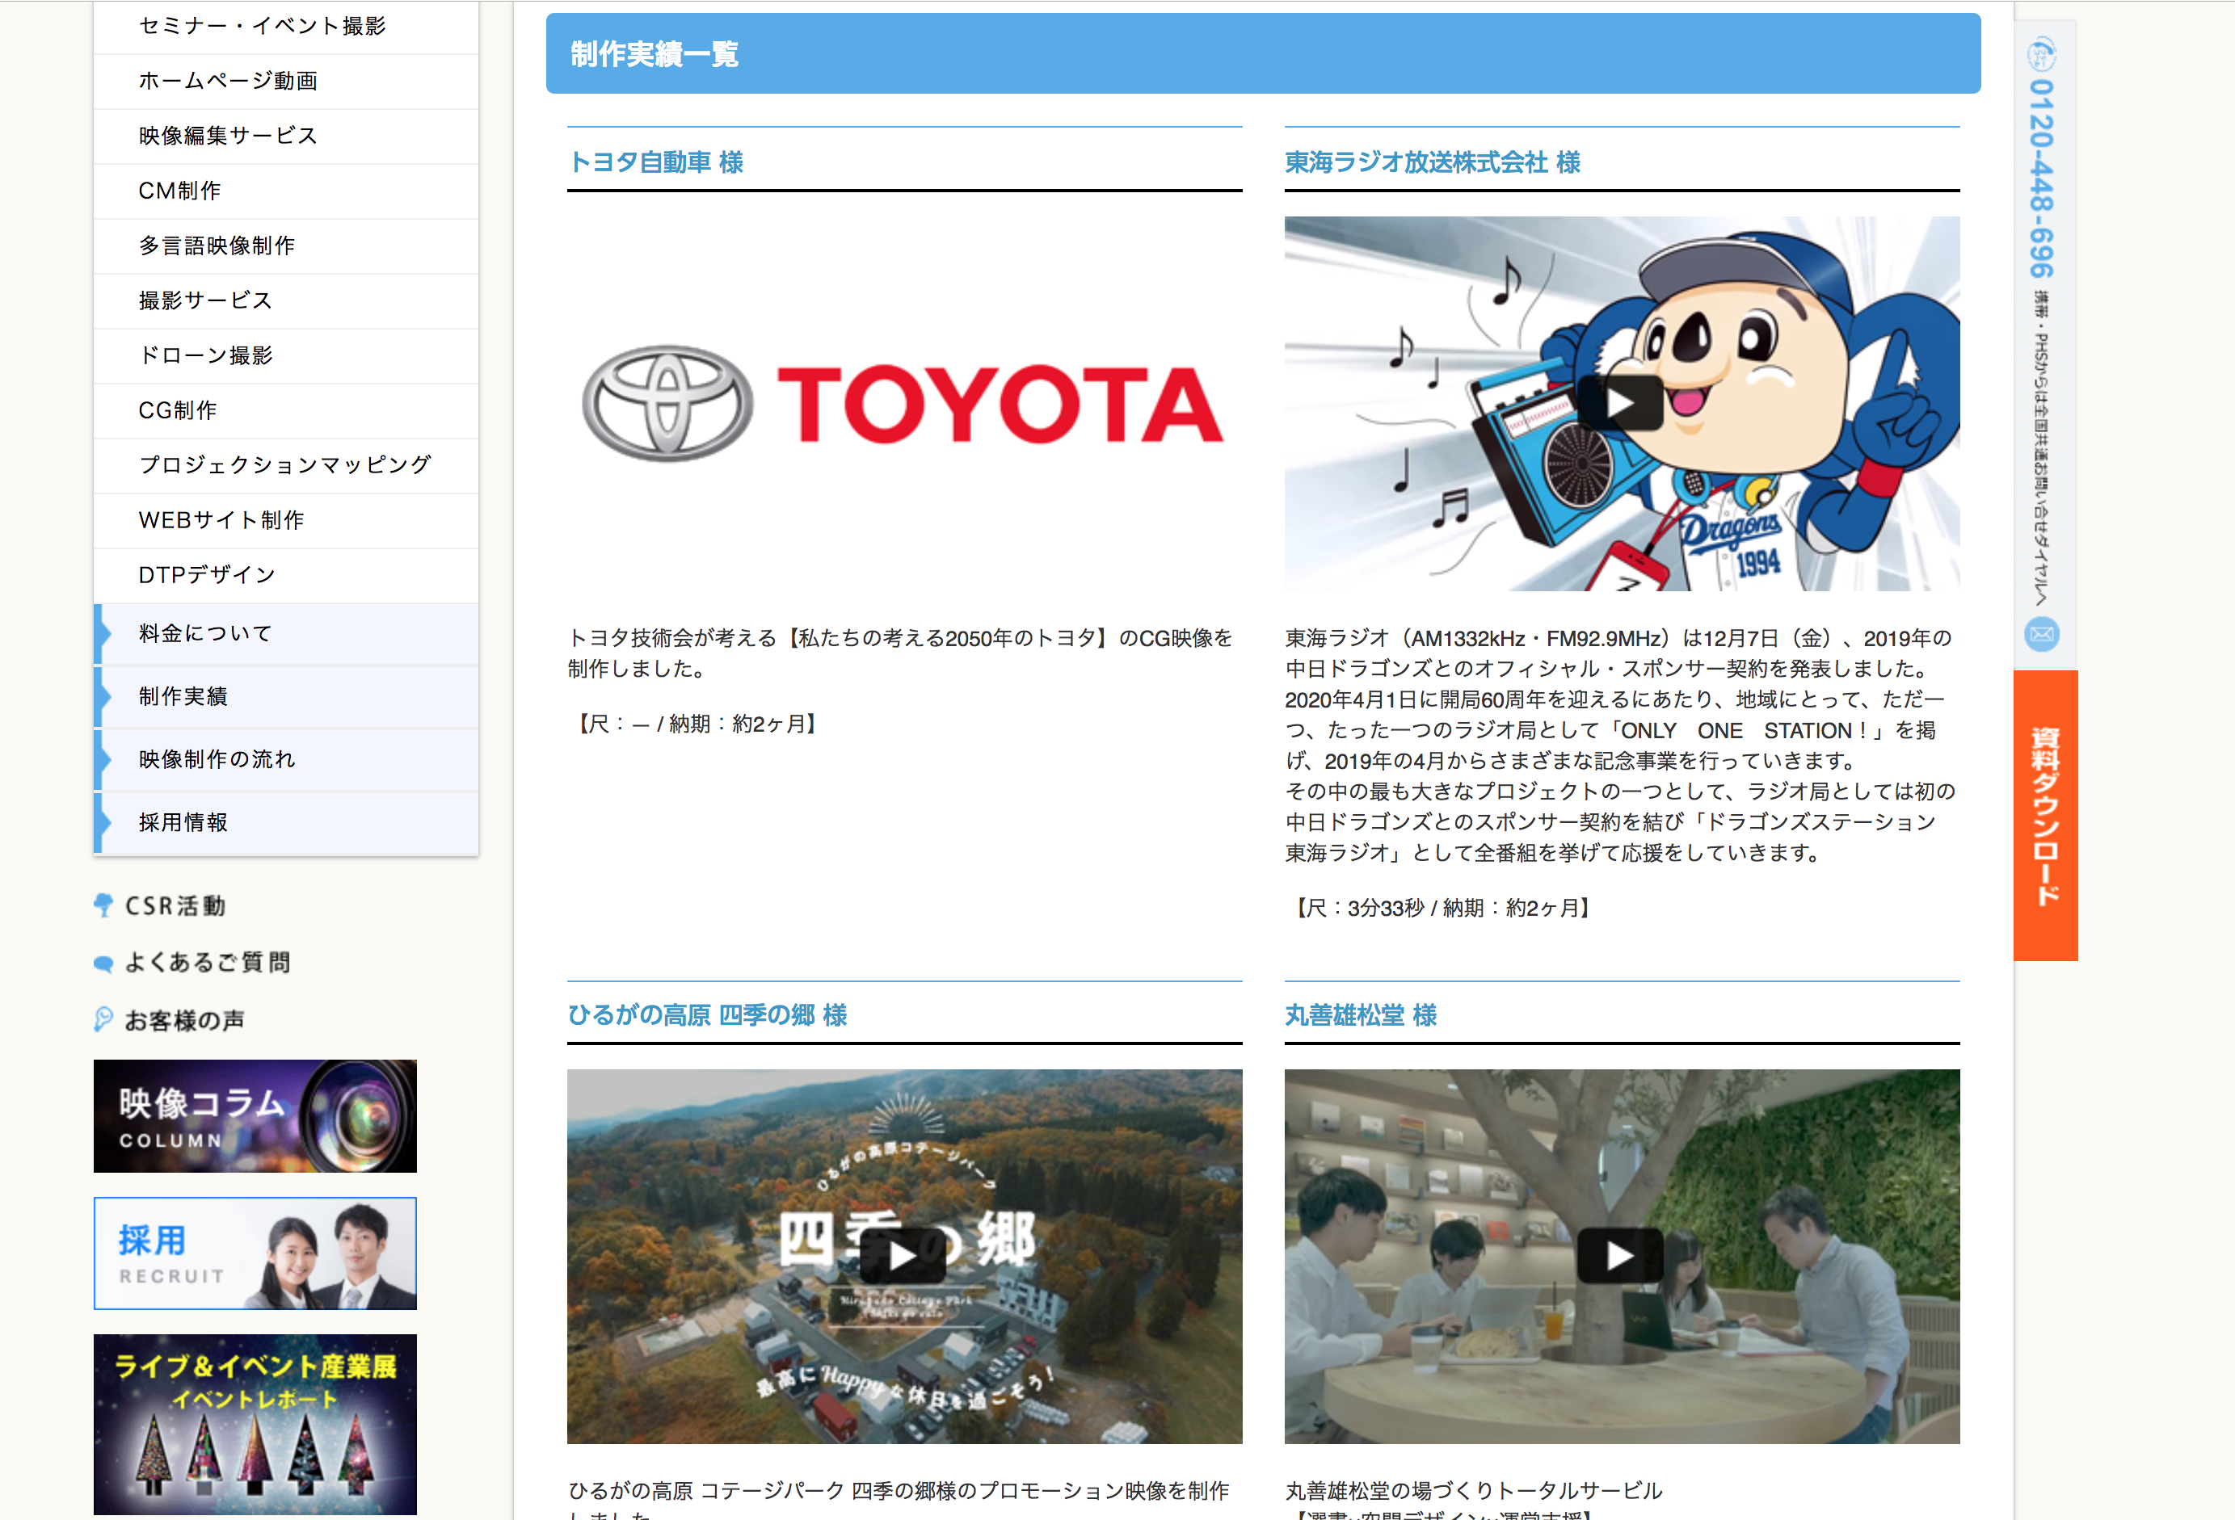Open セミナー・イベント撮影 menu item
The height and width of the screenshot is (1520, 2235).
click(285, 26)
